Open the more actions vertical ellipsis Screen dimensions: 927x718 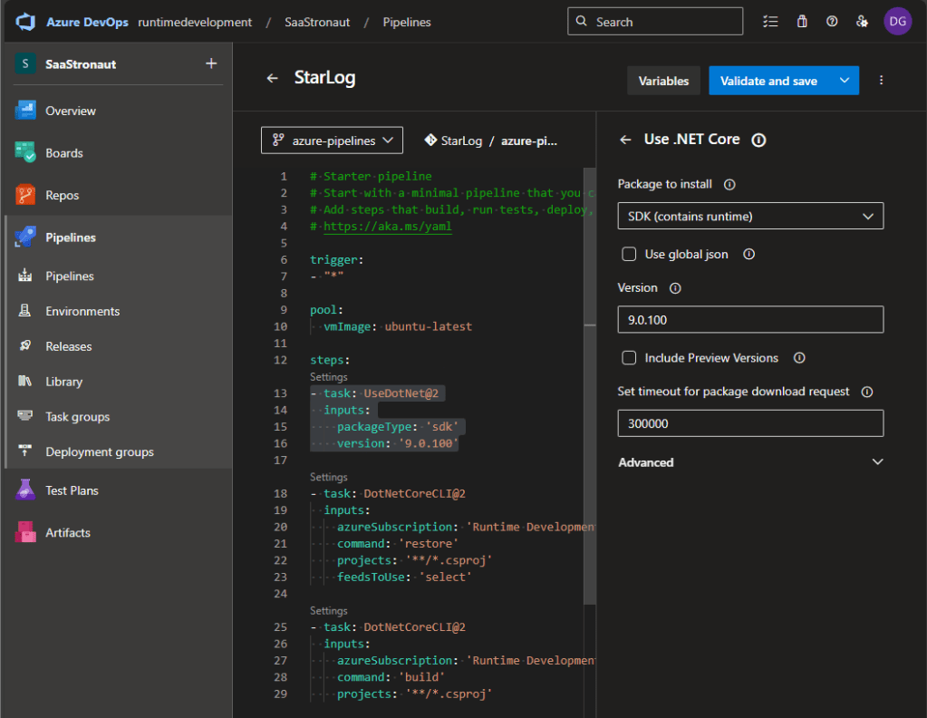click(881, 81)
